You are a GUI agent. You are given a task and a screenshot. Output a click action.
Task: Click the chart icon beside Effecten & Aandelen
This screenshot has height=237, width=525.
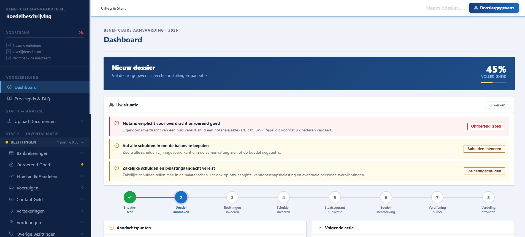pyautogui.click(x=11, y=176)
